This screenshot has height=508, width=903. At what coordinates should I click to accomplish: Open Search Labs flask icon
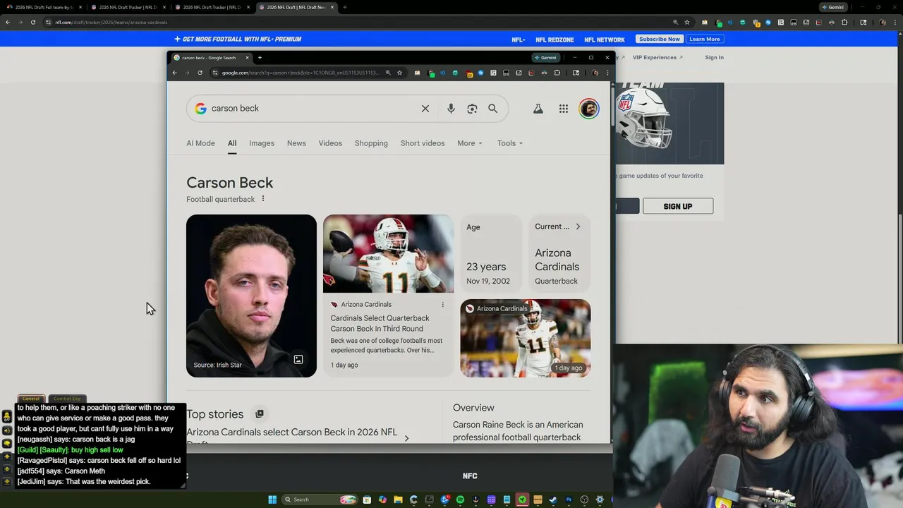(538, 109)
